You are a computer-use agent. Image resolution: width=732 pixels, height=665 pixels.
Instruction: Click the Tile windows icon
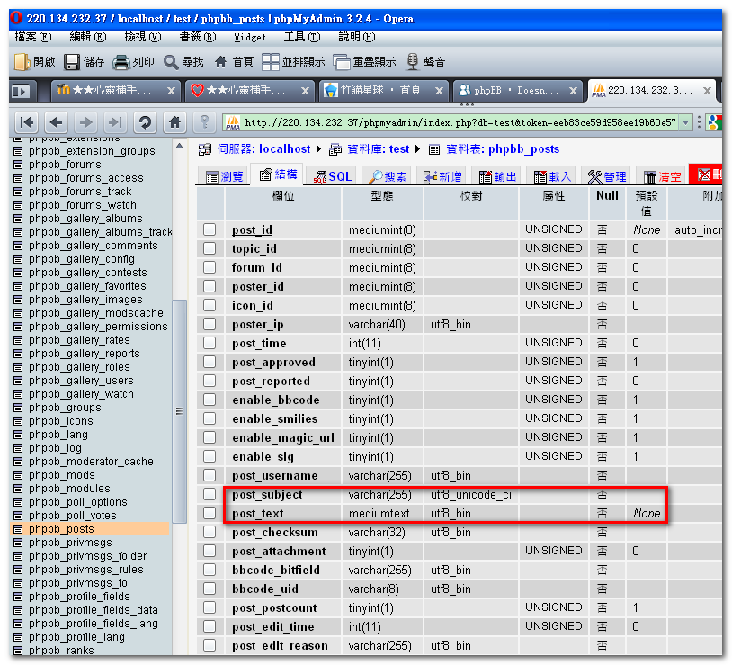point(270,62)
